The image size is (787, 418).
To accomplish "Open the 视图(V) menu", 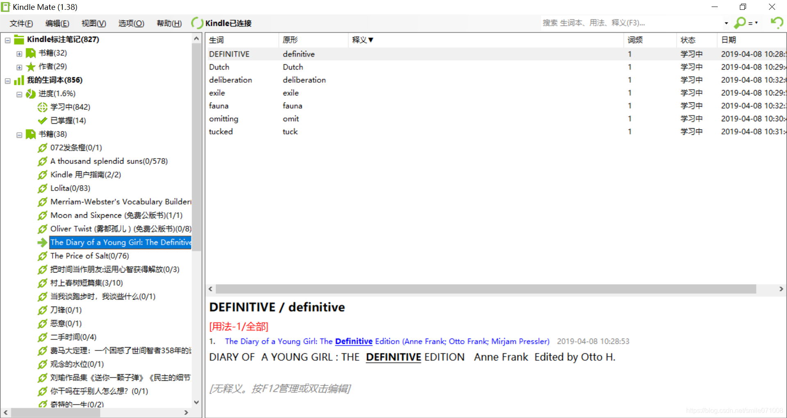I will 93,23.
